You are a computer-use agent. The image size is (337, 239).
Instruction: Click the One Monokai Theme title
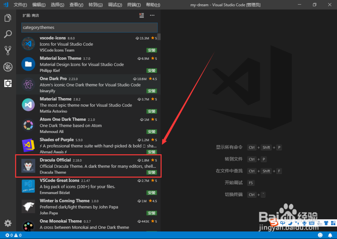click(61, 221)
